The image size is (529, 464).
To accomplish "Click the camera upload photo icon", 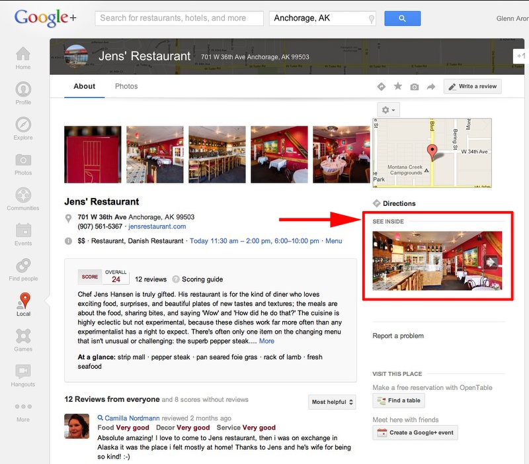I will (x=415, y=87).
